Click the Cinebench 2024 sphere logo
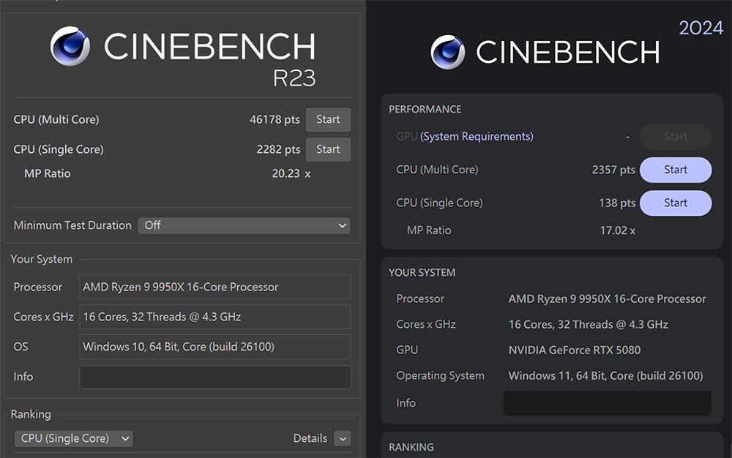The width and height of the screenshot is (732, 458). (447, 52)
